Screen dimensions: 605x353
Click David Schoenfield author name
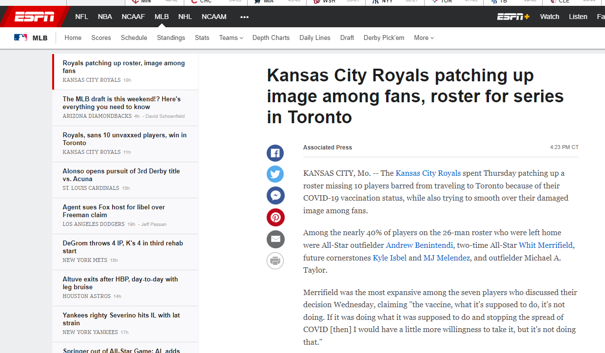click(165, 116)
